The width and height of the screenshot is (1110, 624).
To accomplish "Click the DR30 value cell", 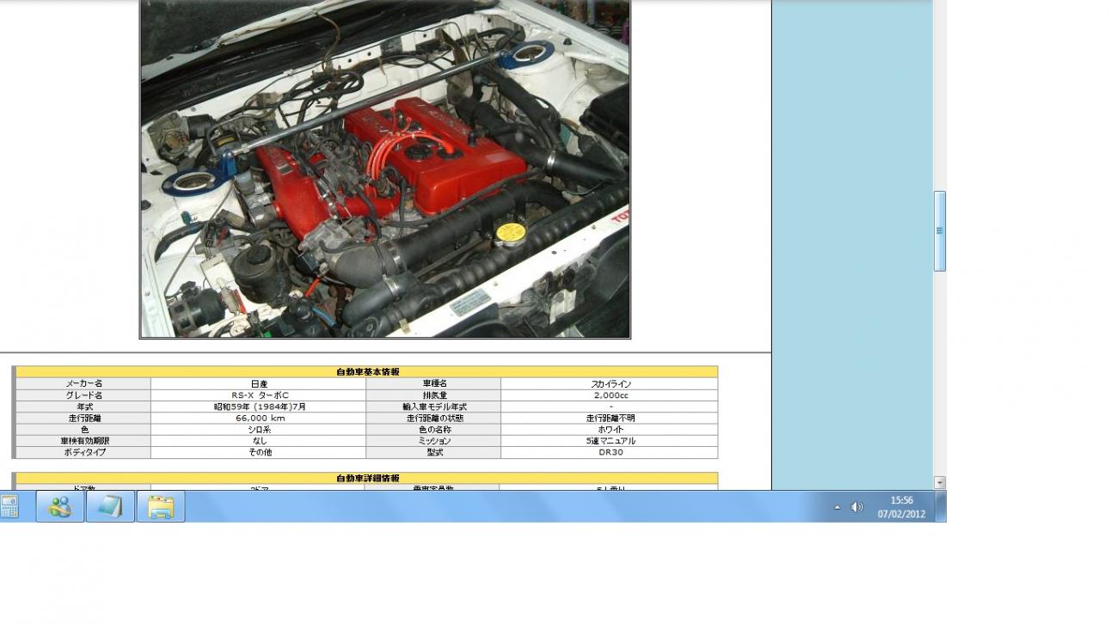I will coord(610,452).
